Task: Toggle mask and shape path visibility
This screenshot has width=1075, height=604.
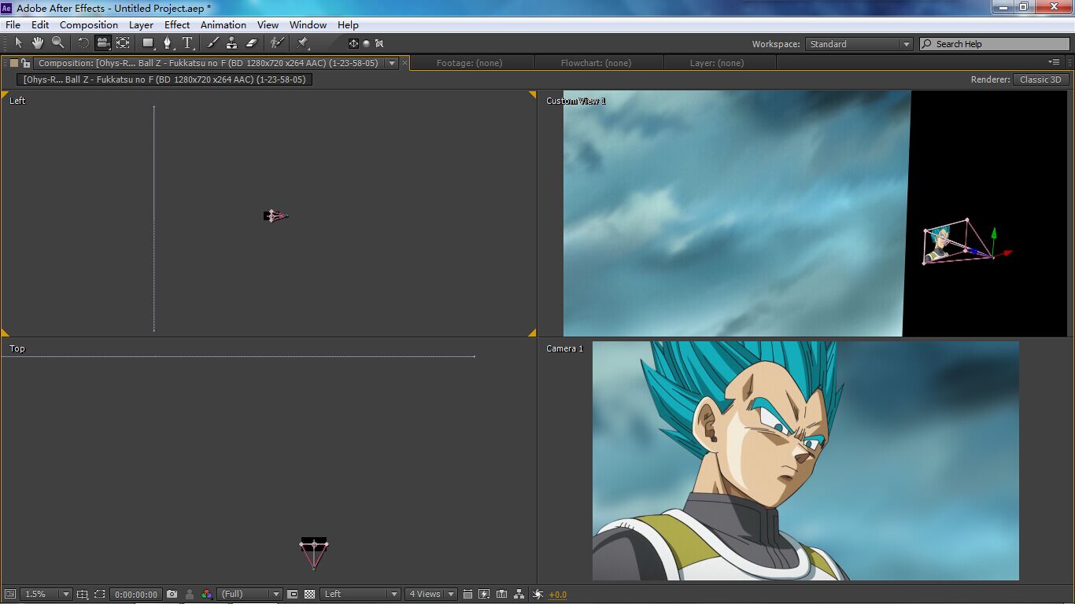Action: pyautogui.click(x=99, y=594)
